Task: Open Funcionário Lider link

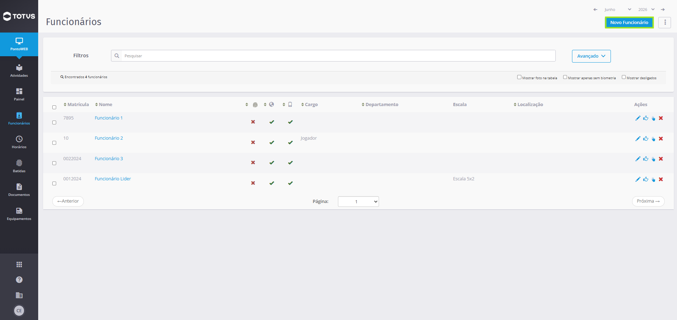Action: pos(113,179)
